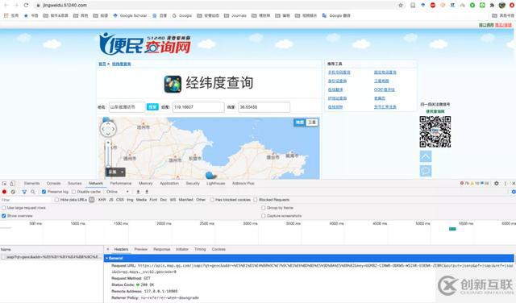Click the longitude input field

(x=198, y=107)
